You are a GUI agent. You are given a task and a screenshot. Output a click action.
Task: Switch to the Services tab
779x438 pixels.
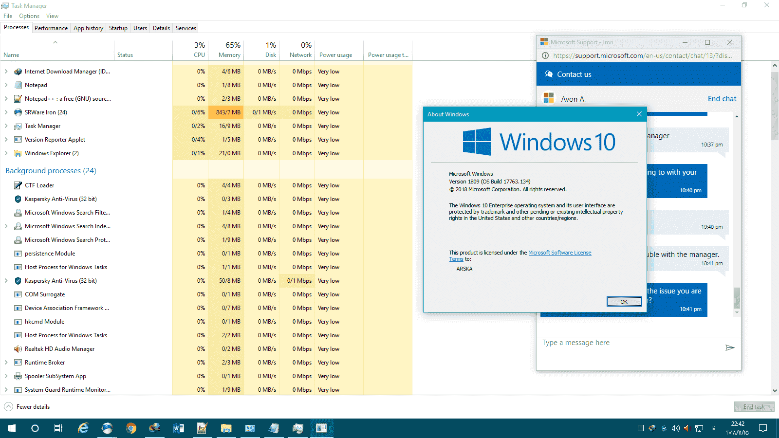pyautogui.click(x=186, y=28)
